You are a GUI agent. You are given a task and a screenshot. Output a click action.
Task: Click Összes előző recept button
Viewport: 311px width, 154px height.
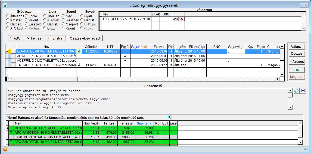85,38
